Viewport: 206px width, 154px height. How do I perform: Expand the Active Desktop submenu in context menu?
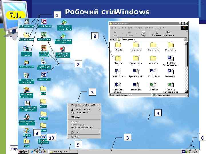pos(84,105)
